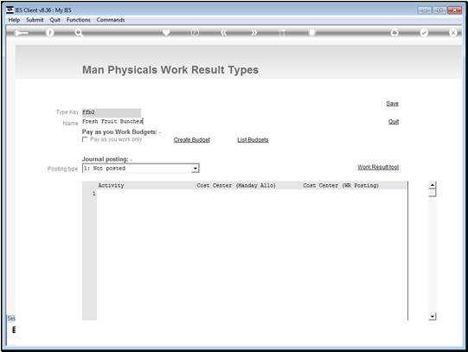This screenshot has height=352, width=468.
Task: Go forward with the double-right arrows icon
Action: pyautogui.click(x=253, y=33)
